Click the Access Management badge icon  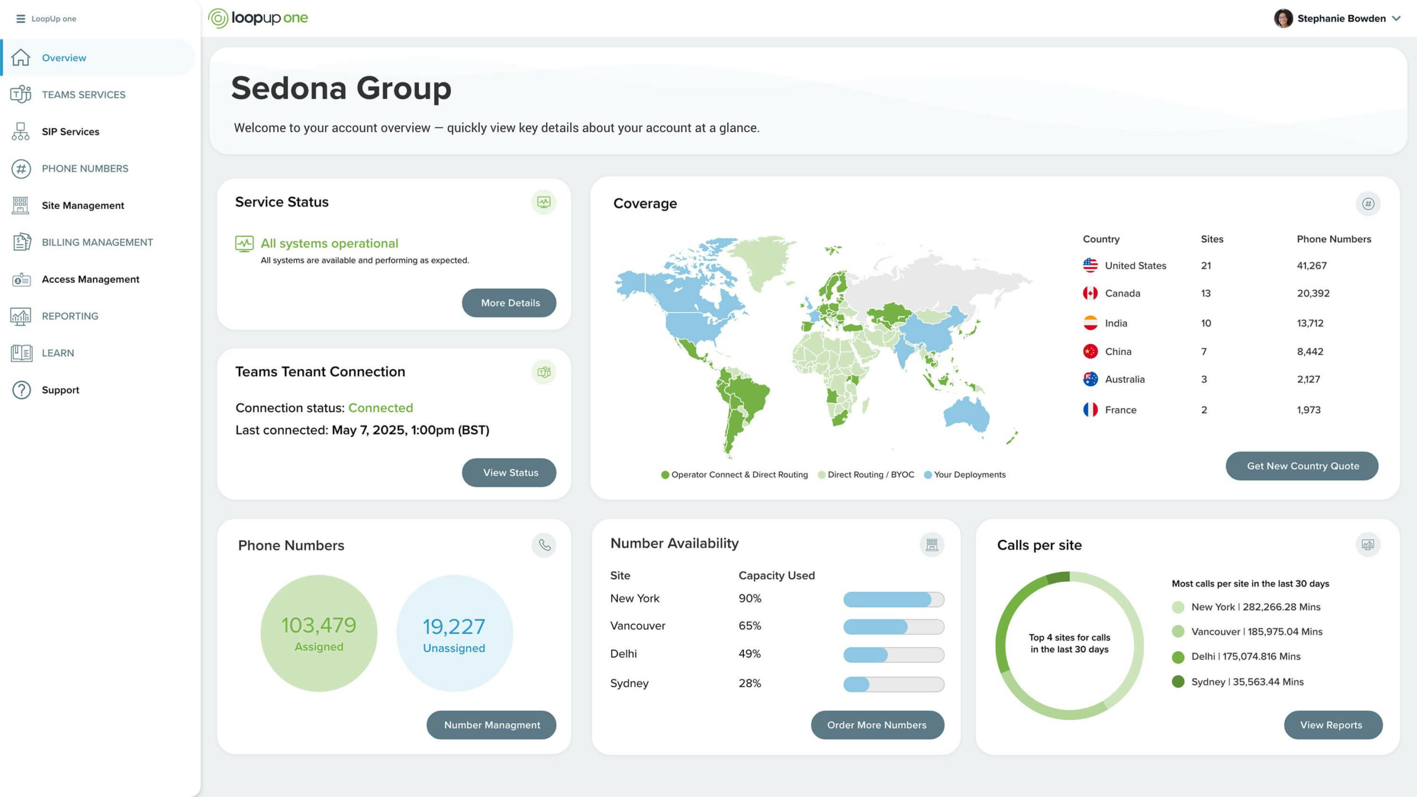tap(21, 280)
